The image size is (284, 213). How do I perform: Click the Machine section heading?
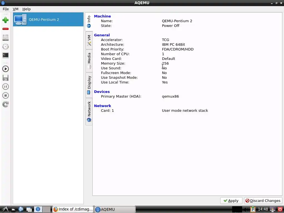click(x=102, y=16)
